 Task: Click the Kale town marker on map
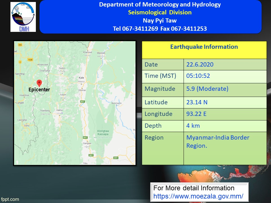[x=82, y=78]
